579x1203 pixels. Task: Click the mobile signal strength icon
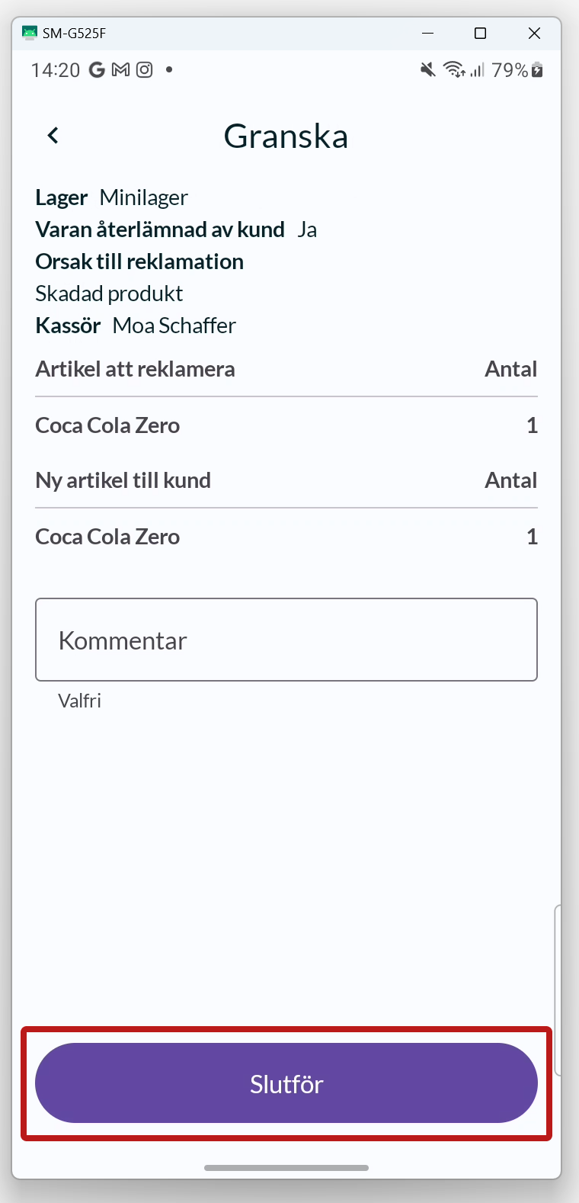(x=477, y=70)
